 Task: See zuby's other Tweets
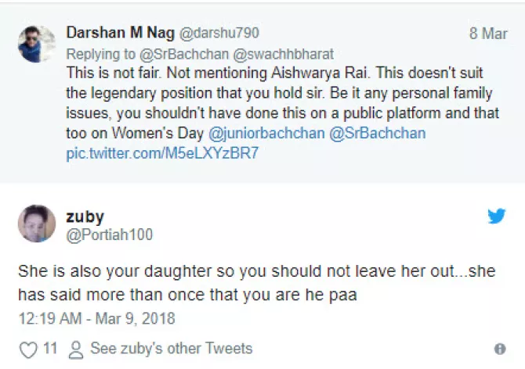pyautogui.click(x=171, y=349)
